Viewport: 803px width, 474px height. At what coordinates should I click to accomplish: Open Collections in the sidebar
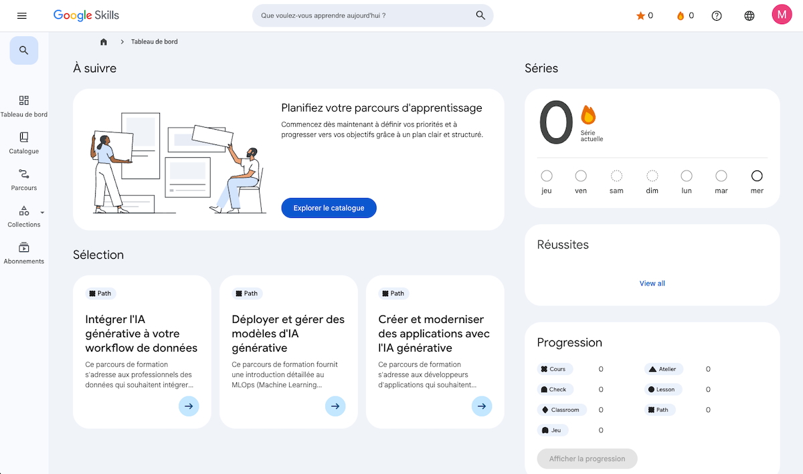[24, 217]
